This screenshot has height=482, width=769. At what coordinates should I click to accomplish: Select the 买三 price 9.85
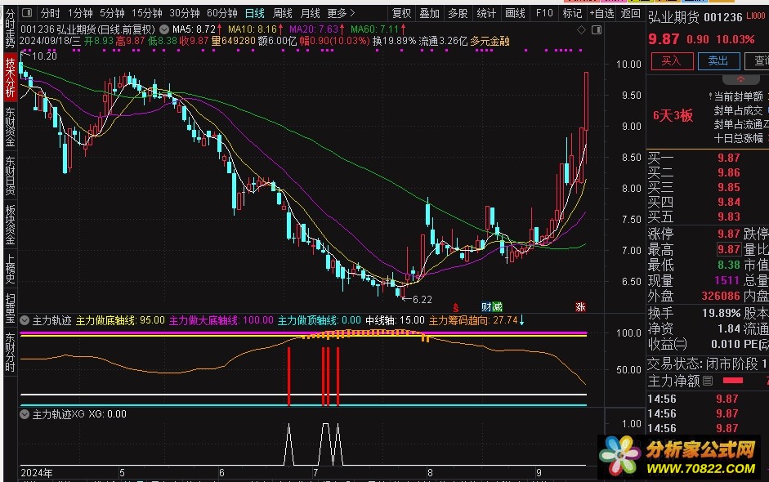(x=728, y=187)
